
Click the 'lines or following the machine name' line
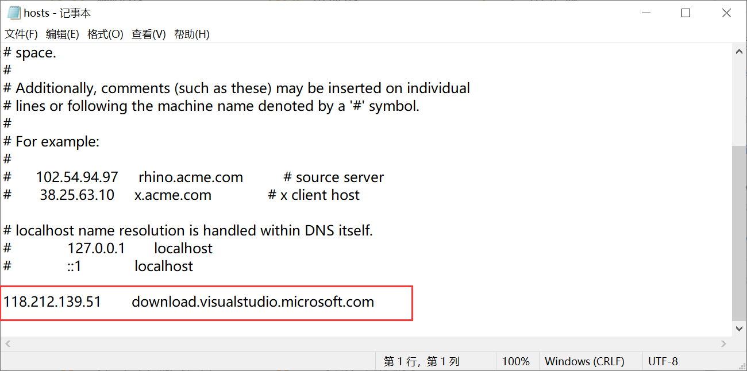(x=211, y=106)
